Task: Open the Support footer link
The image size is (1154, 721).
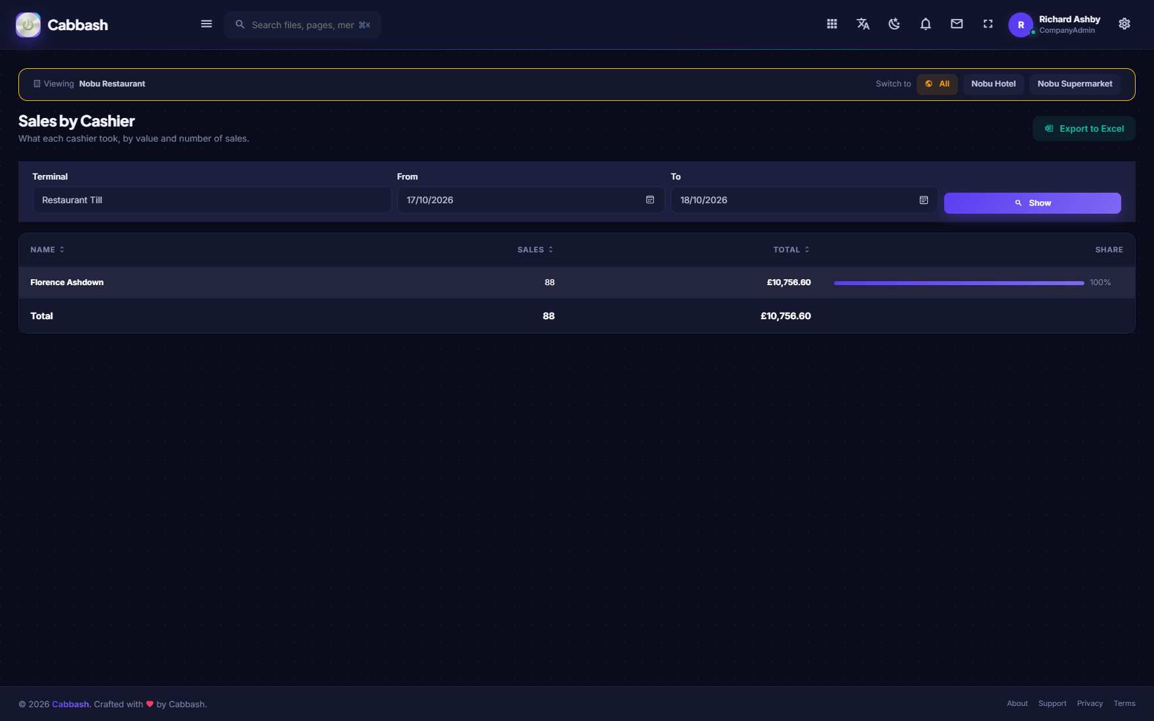Action: (1052, 703)
